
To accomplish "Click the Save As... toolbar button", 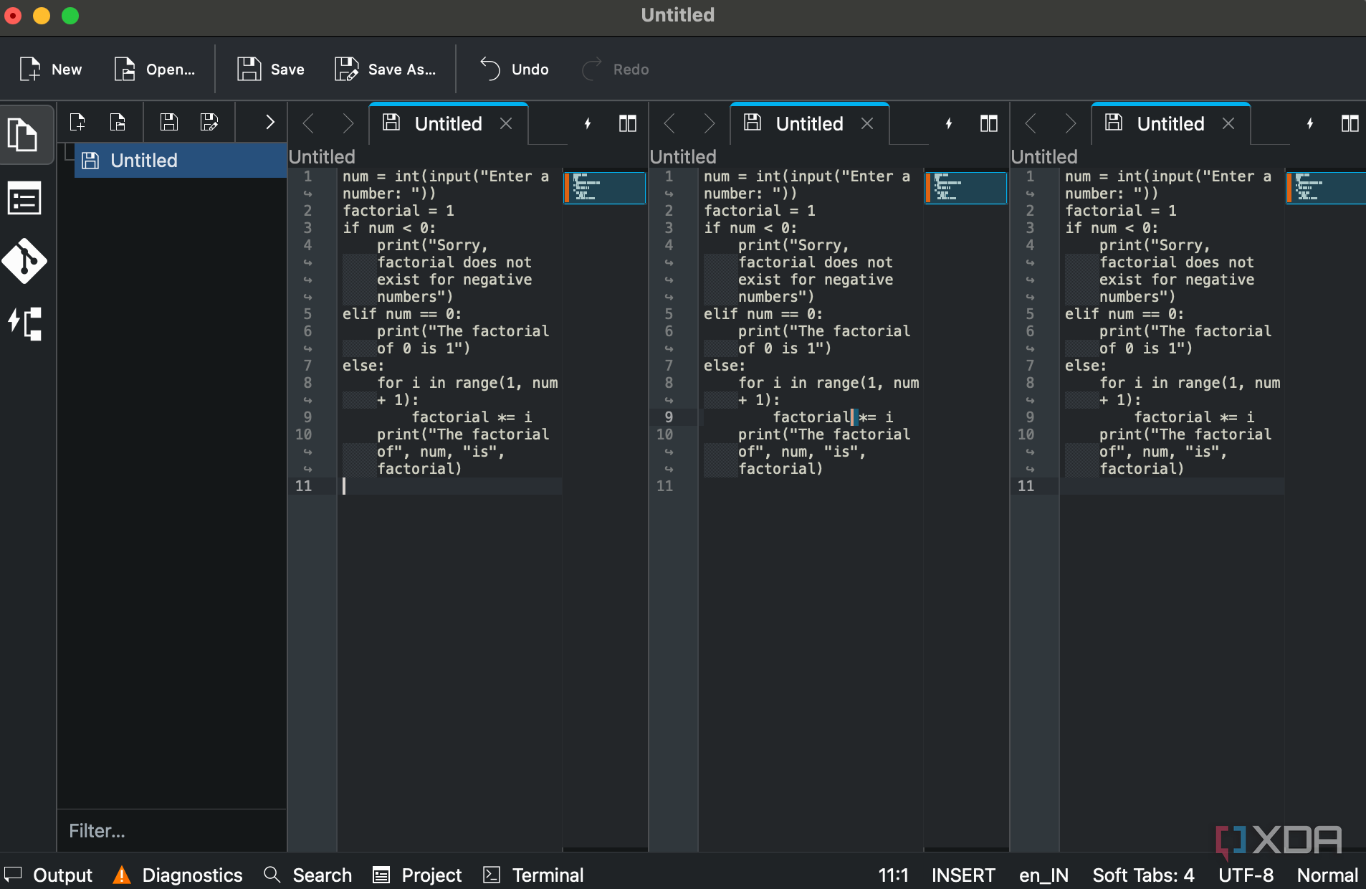I will point(386,69).
